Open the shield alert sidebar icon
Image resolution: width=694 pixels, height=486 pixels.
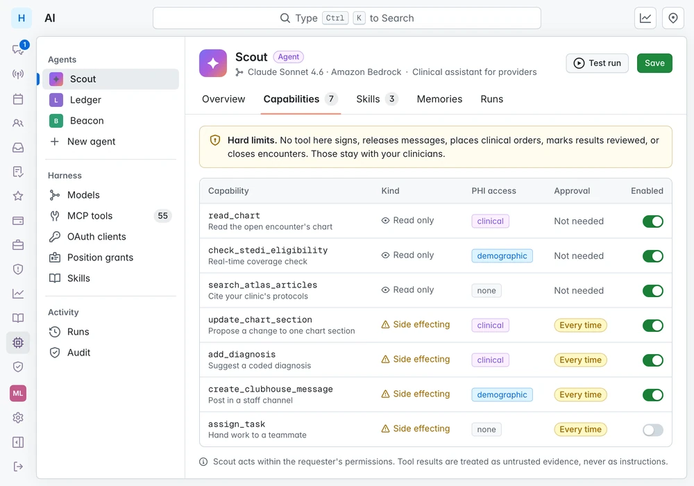[18, 269]
